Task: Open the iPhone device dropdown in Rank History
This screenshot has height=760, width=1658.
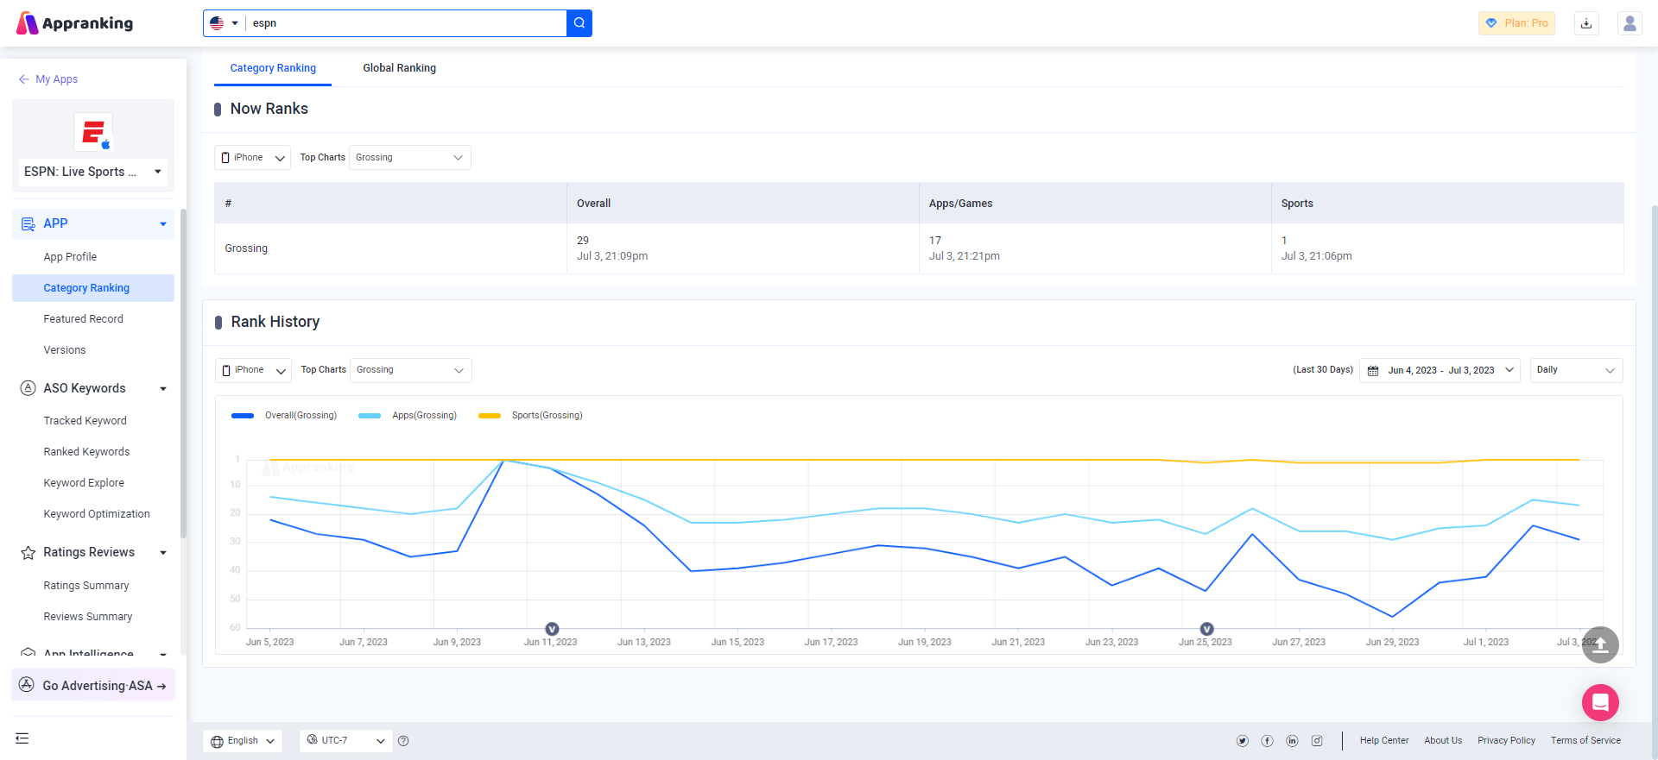Action: 253,370
